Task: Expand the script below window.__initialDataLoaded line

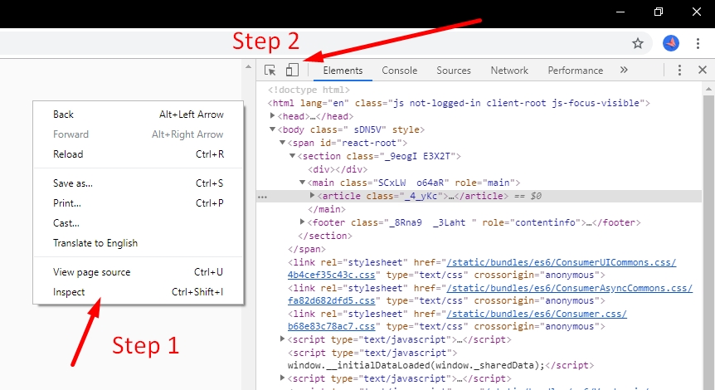Action: 282,378
